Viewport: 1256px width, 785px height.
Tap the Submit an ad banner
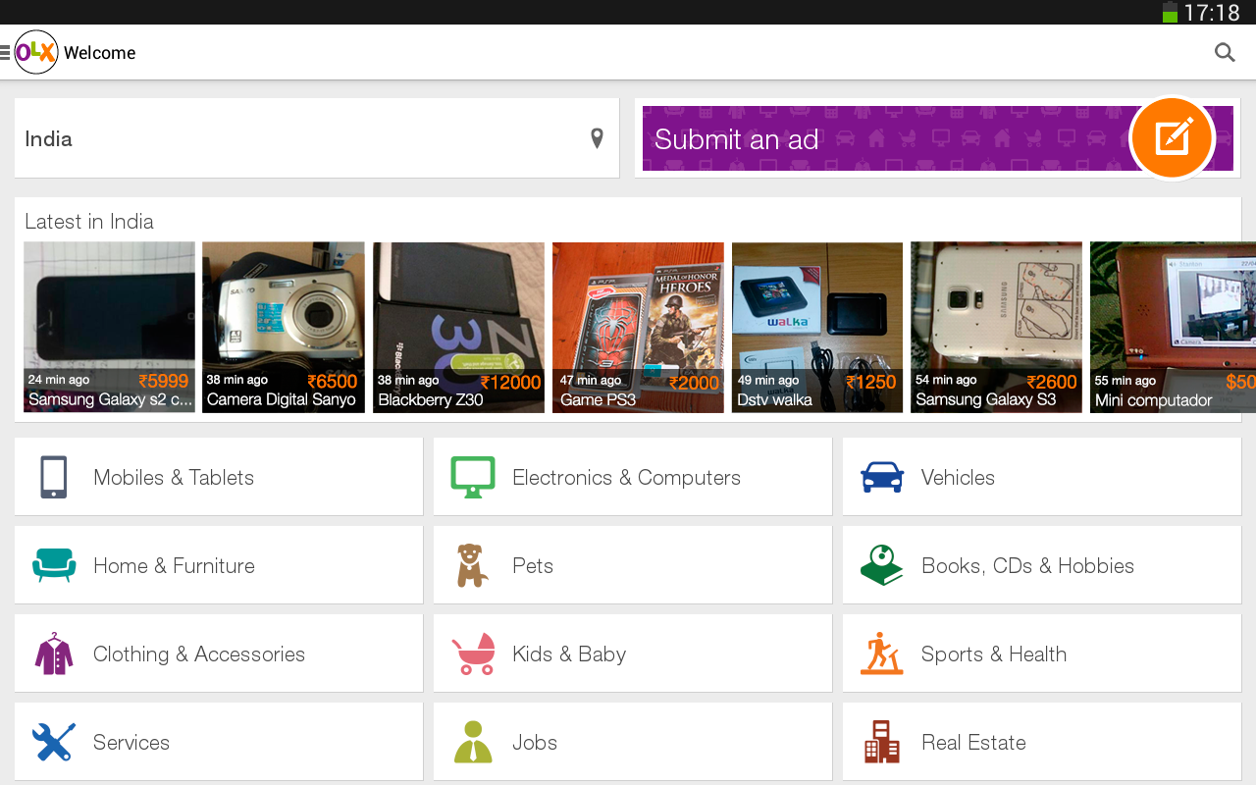pyautogui.click(x=937, y=138)
